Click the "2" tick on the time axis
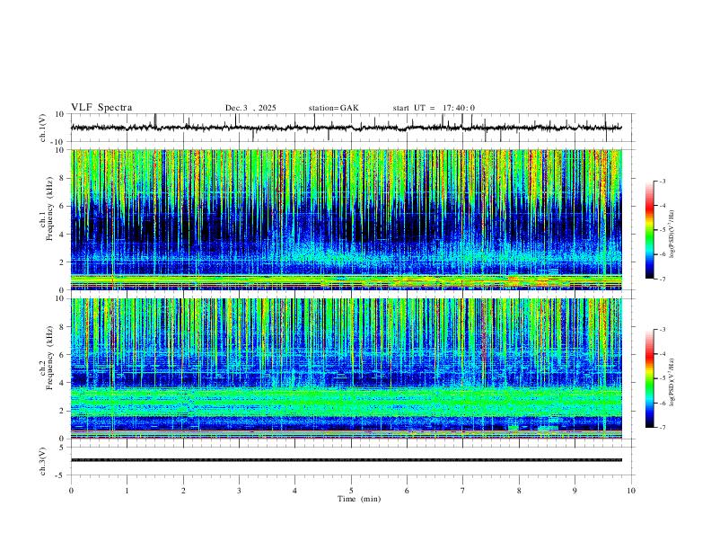Image resolution: width=711 pixels, height=550 pixels. coord(183,491)
